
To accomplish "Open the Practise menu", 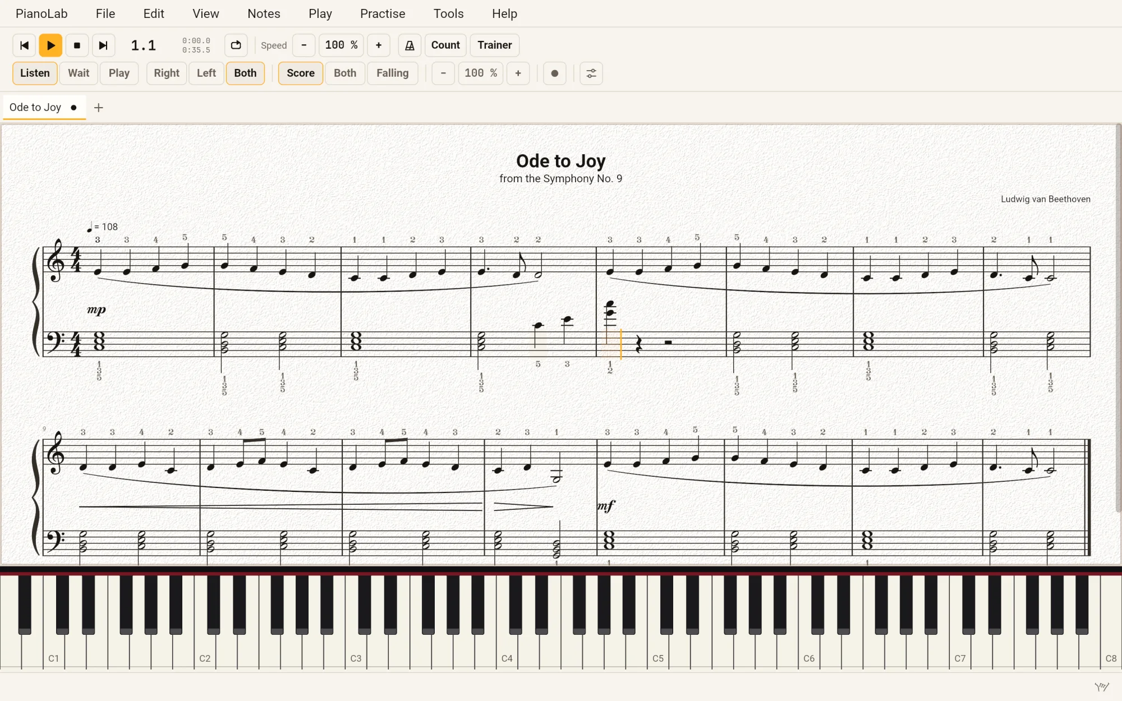I will [x=383, y=13].
